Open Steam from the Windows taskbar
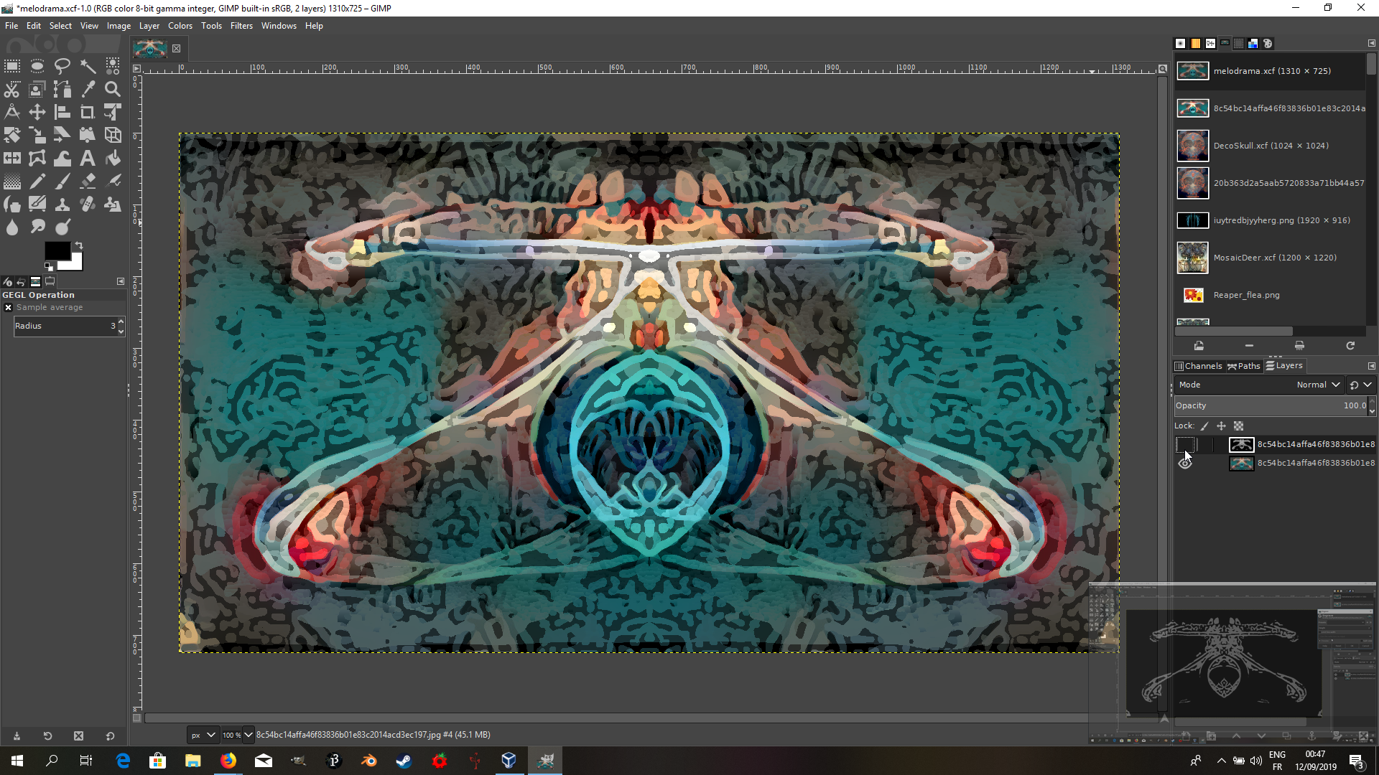Screen dimensions: 1379x775 point(404,761)
